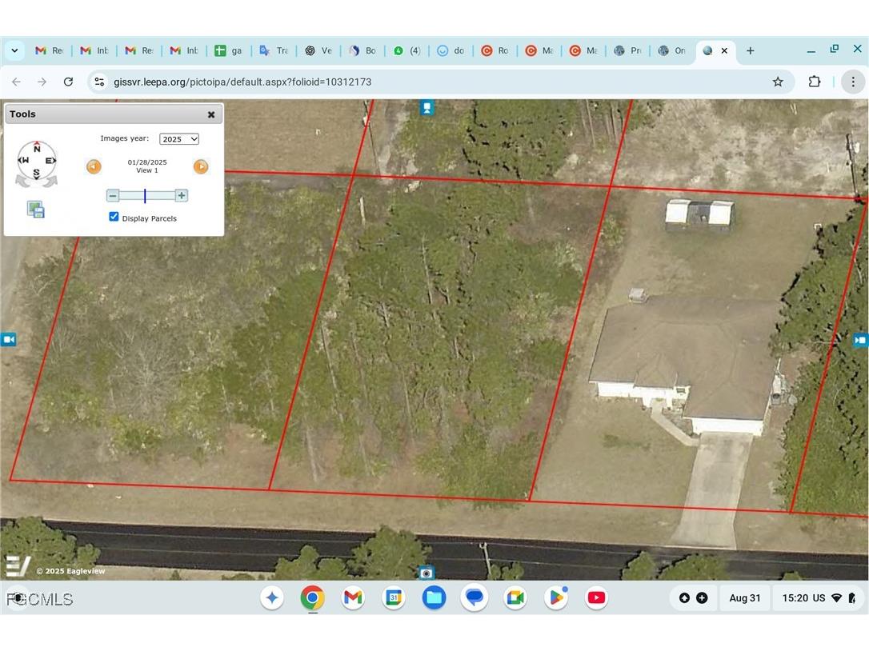Change imagery year using the 2025 selector
Image resolution: width=869 pixels, height=651 pixels.
[x=178, y=138]
